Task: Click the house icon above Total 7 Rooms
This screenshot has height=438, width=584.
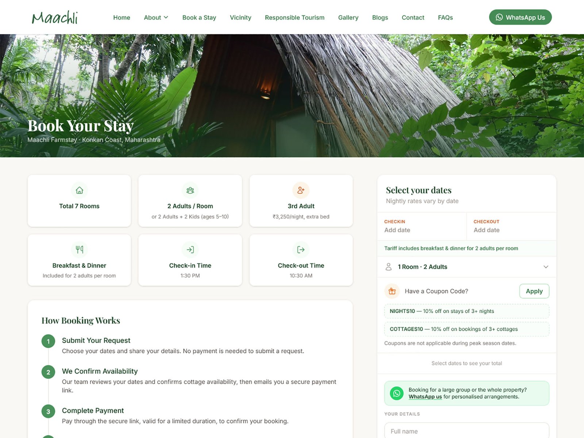Action: 79,190
